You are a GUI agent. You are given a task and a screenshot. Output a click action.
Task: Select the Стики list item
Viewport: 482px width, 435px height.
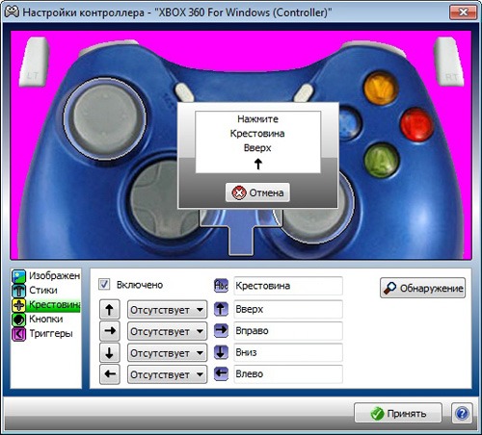[46, 291]
